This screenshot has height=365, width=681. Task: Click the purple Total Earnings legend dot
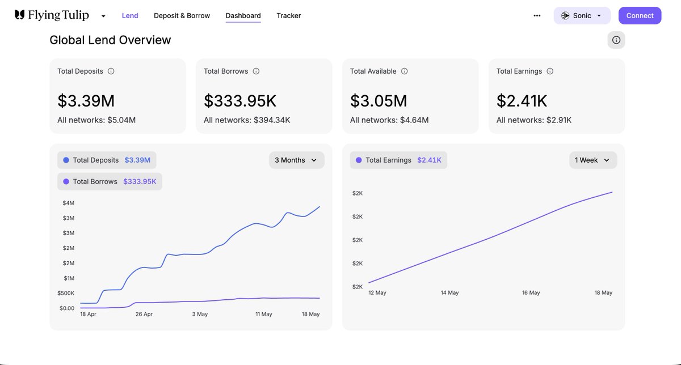coord(359,160)
